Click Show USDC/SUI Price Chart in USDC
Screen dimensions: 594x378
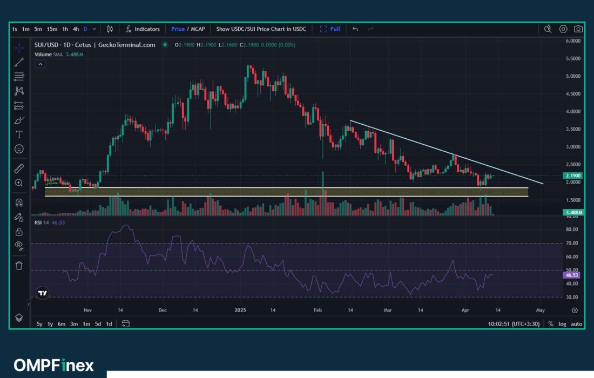(261, 29)
